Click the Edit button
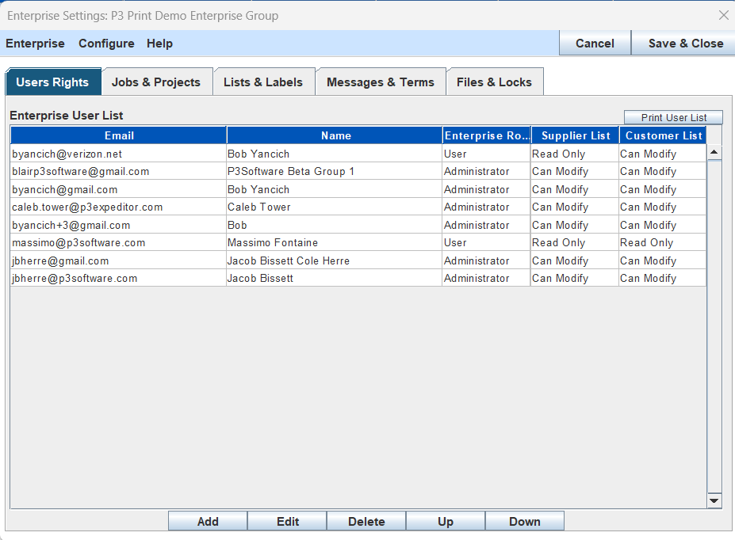 [287, 521]
